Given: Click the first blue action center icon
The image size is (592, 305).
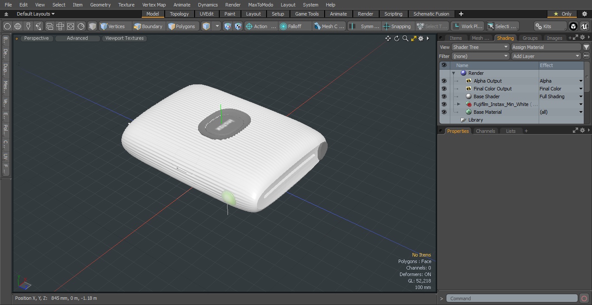Looking at the screenshot, I should [228, 26].
